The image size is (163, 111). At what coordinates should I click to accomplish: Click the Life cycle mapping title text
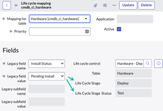click(x=36, y=3)
